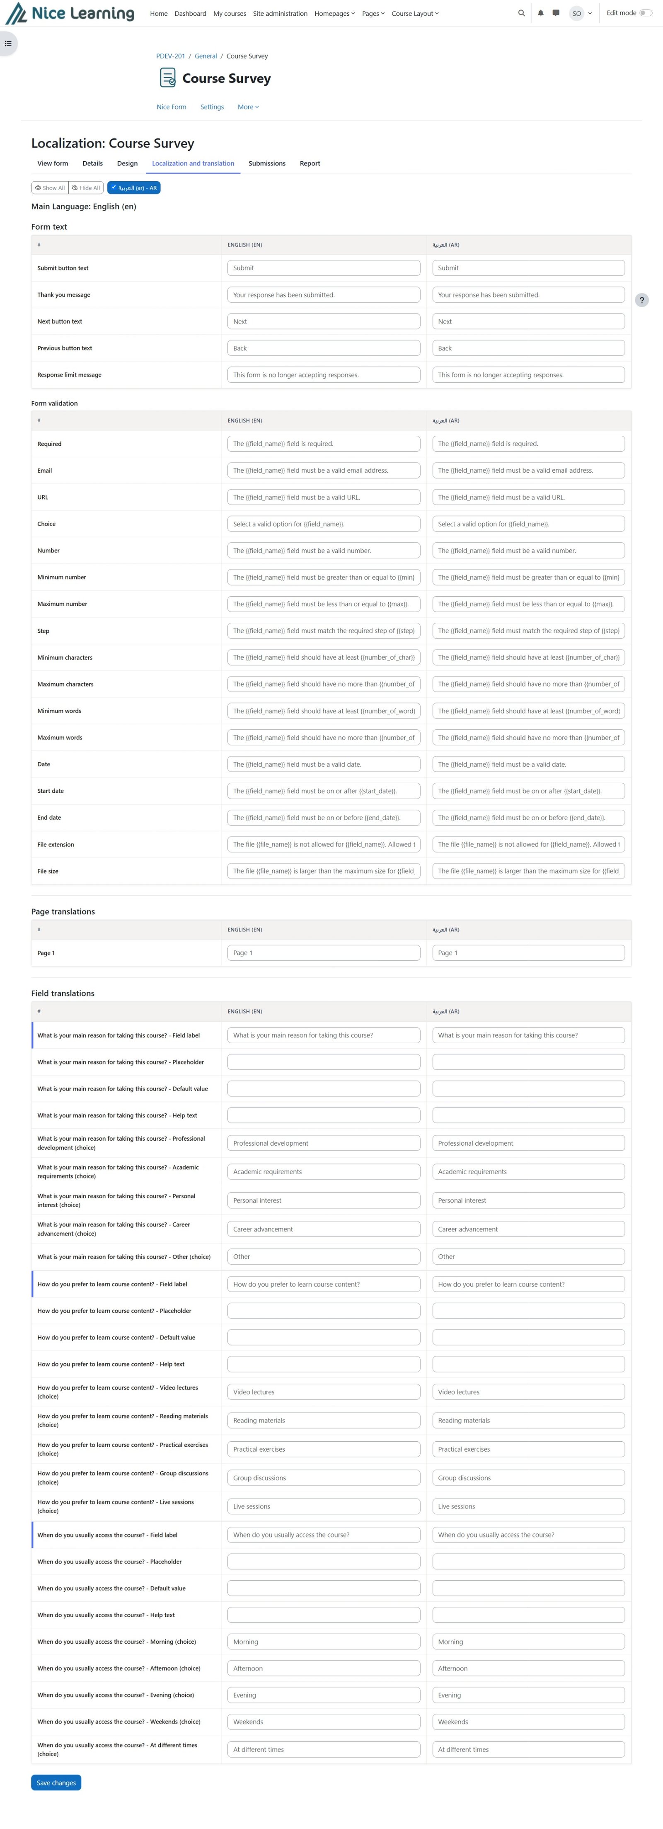Switch to the View form tab
The height and width of the screenshot is (1829, 663).
(x=53, y=163)
